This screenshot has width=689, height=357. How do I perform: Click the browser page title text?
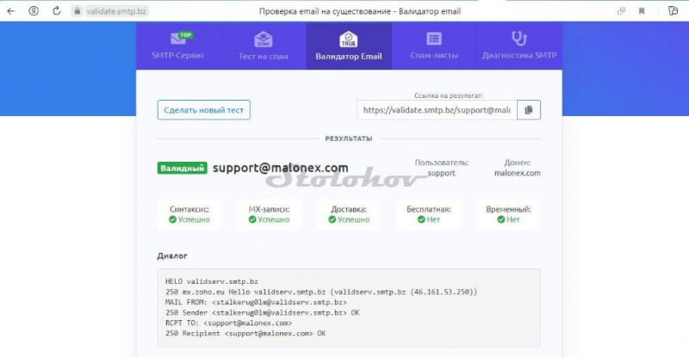(360, 11)
